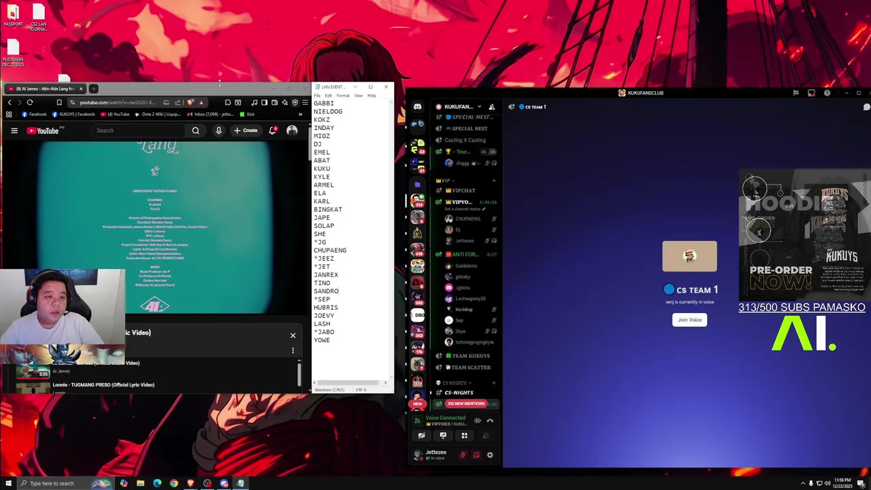Open Discord server invite people icon

coord(491,107)
